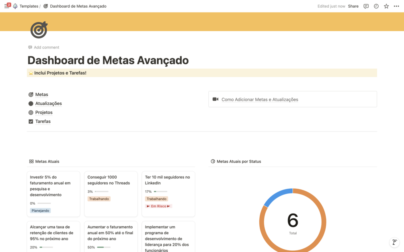Click the sparkle AI icon bottom right
Image resolution: width=404 pixels, height=252 pixels.
pyautogui.click(x=394, y=242)
